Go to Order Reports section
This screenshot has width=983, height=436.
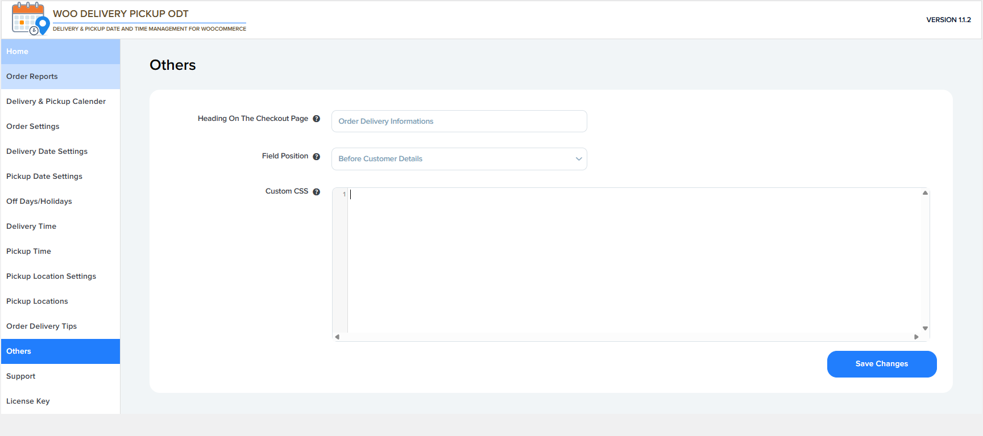click(x=60, y=77)
